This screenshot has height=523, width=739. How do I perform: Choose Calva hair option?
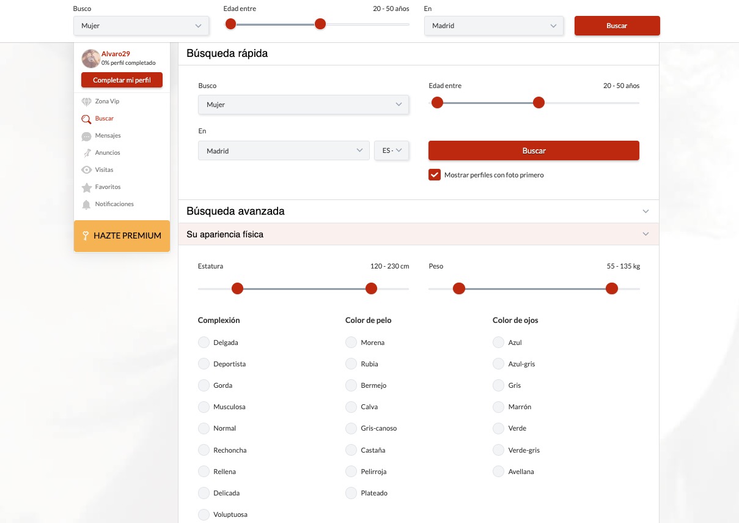click(351, 407)
